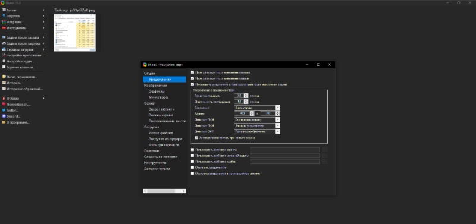476x224 pixels.
Task: Open the Discord icon link
Action: (x=4, y=116)
